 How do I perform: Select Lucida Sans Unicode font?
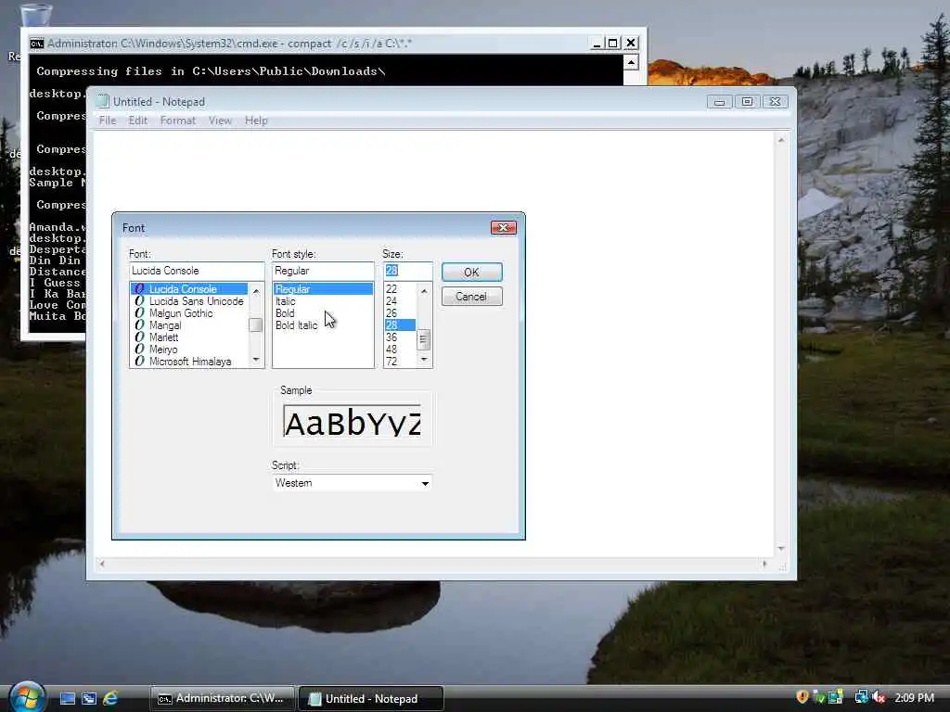[x=189, y=301]
